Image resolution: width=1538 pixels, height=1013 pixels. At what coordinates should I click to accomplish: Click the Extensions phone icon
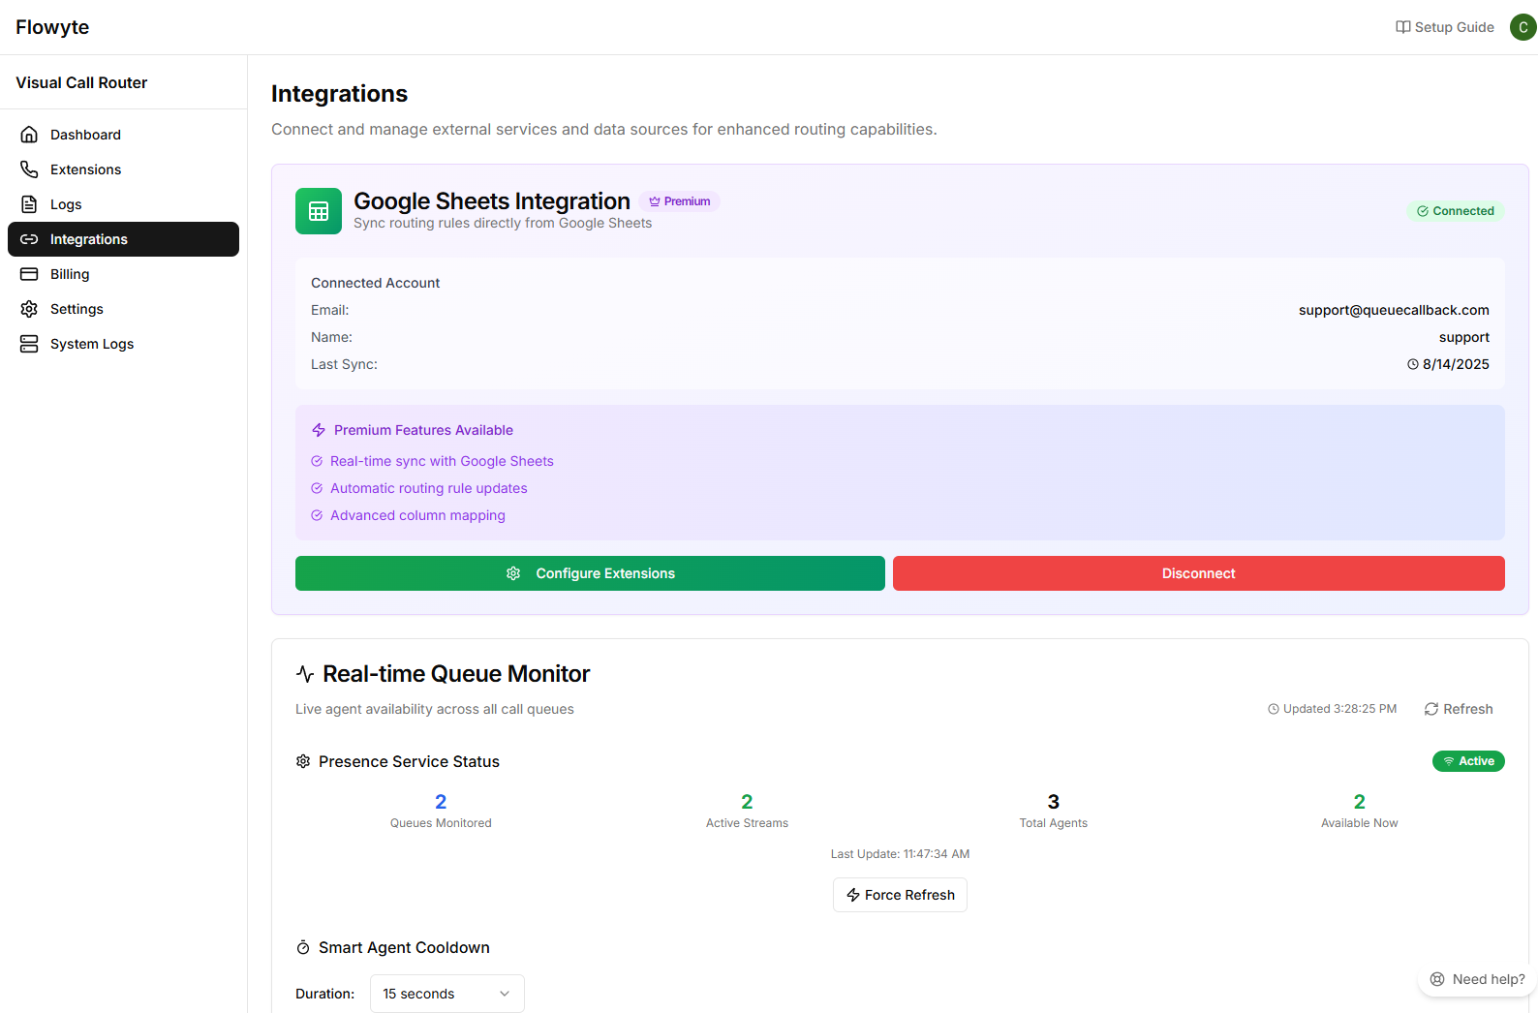[29, 169]
